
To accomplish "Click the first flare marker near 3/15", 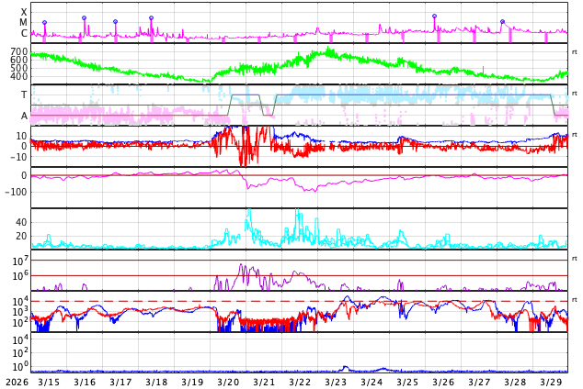I will (x=44, y=22).
